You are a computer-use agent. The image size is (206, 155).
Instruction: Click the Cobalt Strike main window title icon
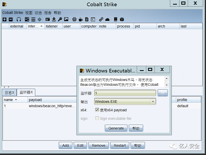click(4, 4)
